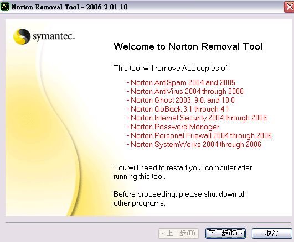294x242 pixels.
Task: Select the Norton GoBack 3.1 through 4.1 line
Action: [x=178, y=109]
